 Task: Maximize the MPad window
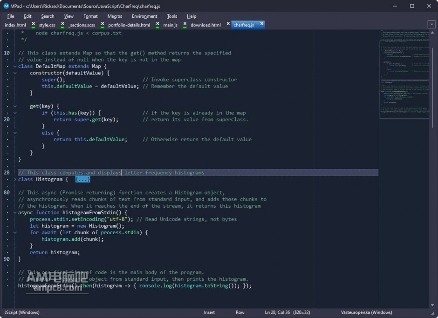click(x=412, y=6)
